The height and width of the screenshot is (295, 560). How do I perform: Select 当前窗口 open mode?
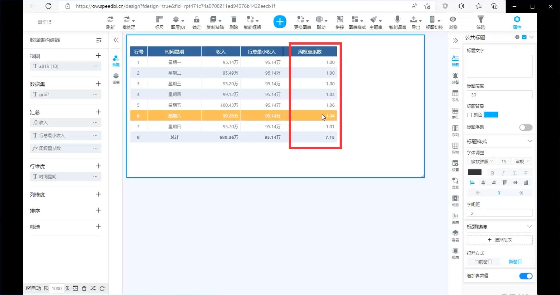tap(483, 262)
